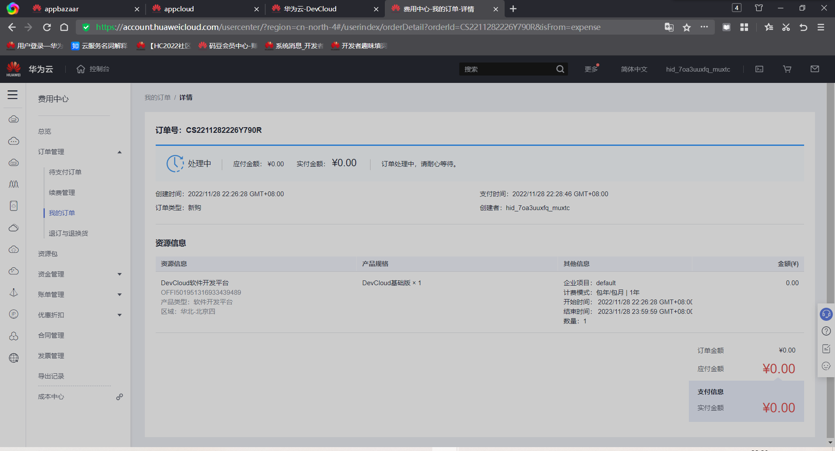Open 总览 in the sidebar
This screenshot has width=835, height=451.
coord(44,132)
